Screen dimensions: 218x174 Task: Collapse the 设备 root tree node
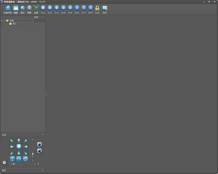[x=4, y=21]
